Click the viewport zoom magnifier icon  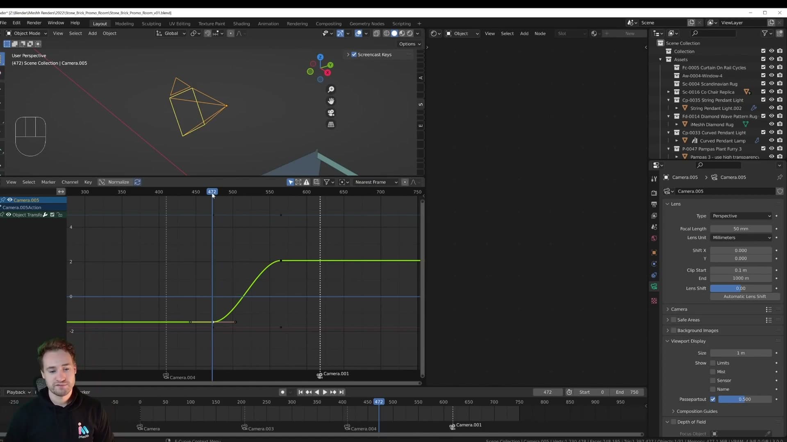coord(331,89)
